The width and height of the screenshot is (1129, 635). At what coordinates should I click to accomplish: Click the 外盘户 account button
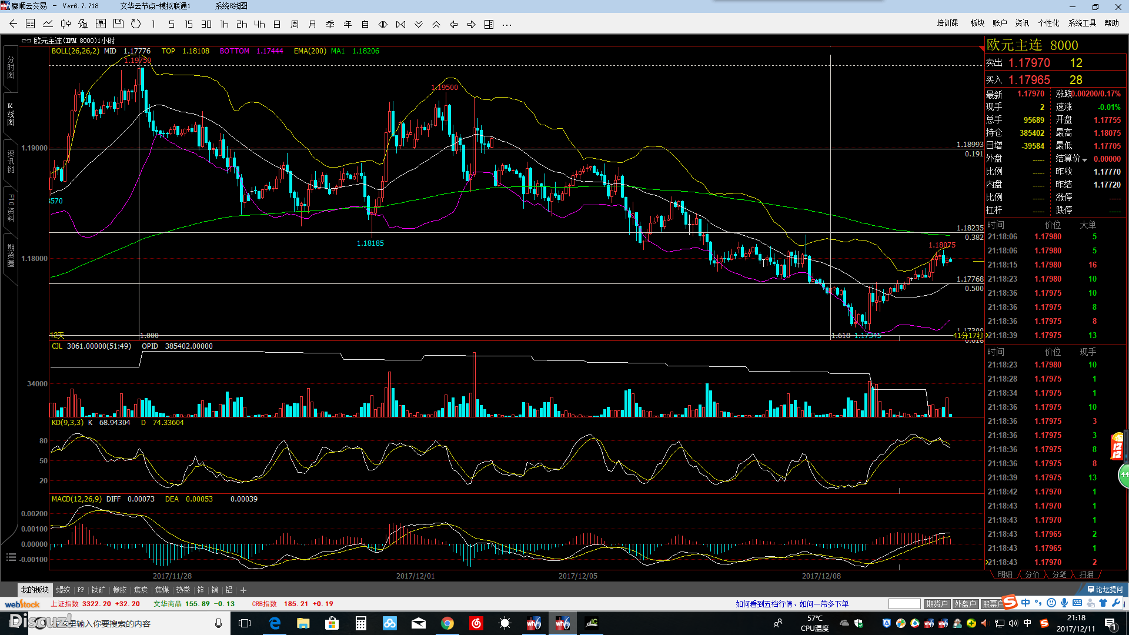point(965,604)
